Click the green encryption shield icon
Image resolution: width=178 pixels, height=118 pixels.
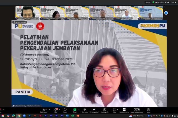click(153, 2)
